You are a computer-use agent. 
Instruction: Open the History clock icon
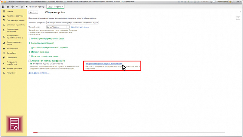13,7
